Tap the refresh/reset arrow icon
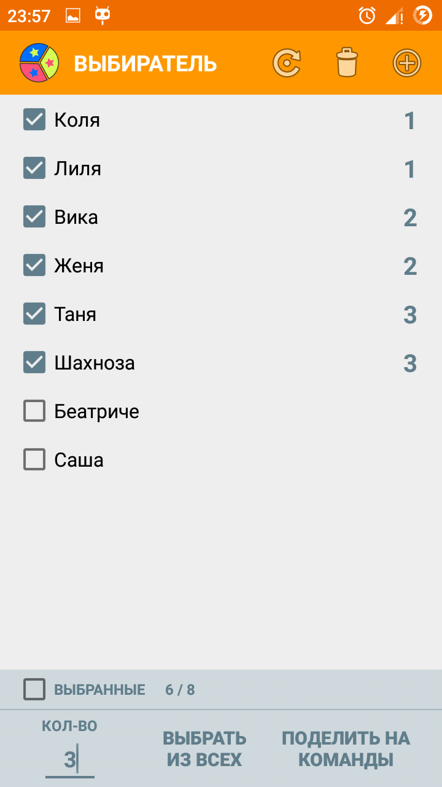The image size is (442, 787). (x=287, y=63)
